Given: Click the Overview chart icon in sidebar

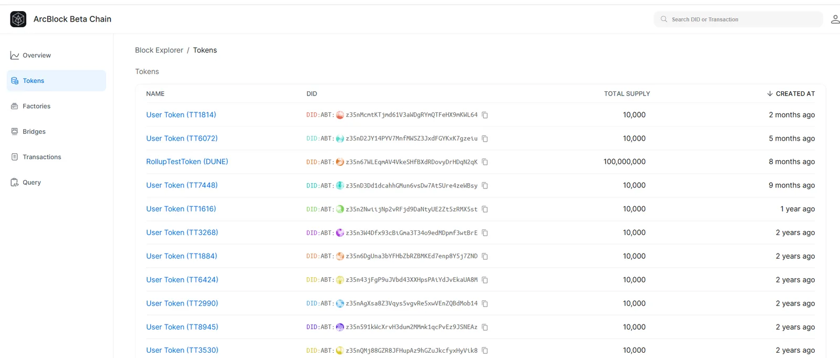Looking at the screenshot, I should point(15,56).
